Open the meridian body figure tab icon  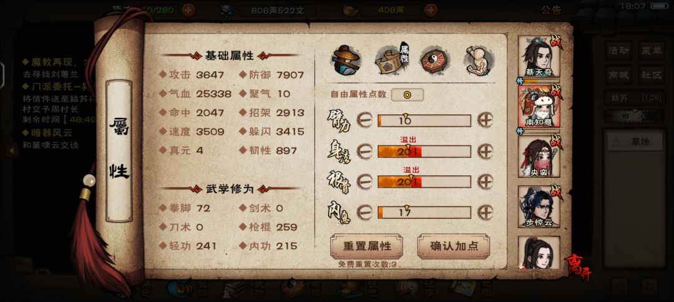click(479, 60)
